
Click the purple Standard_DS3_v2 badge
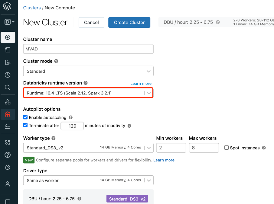click(x=127, y=199)
